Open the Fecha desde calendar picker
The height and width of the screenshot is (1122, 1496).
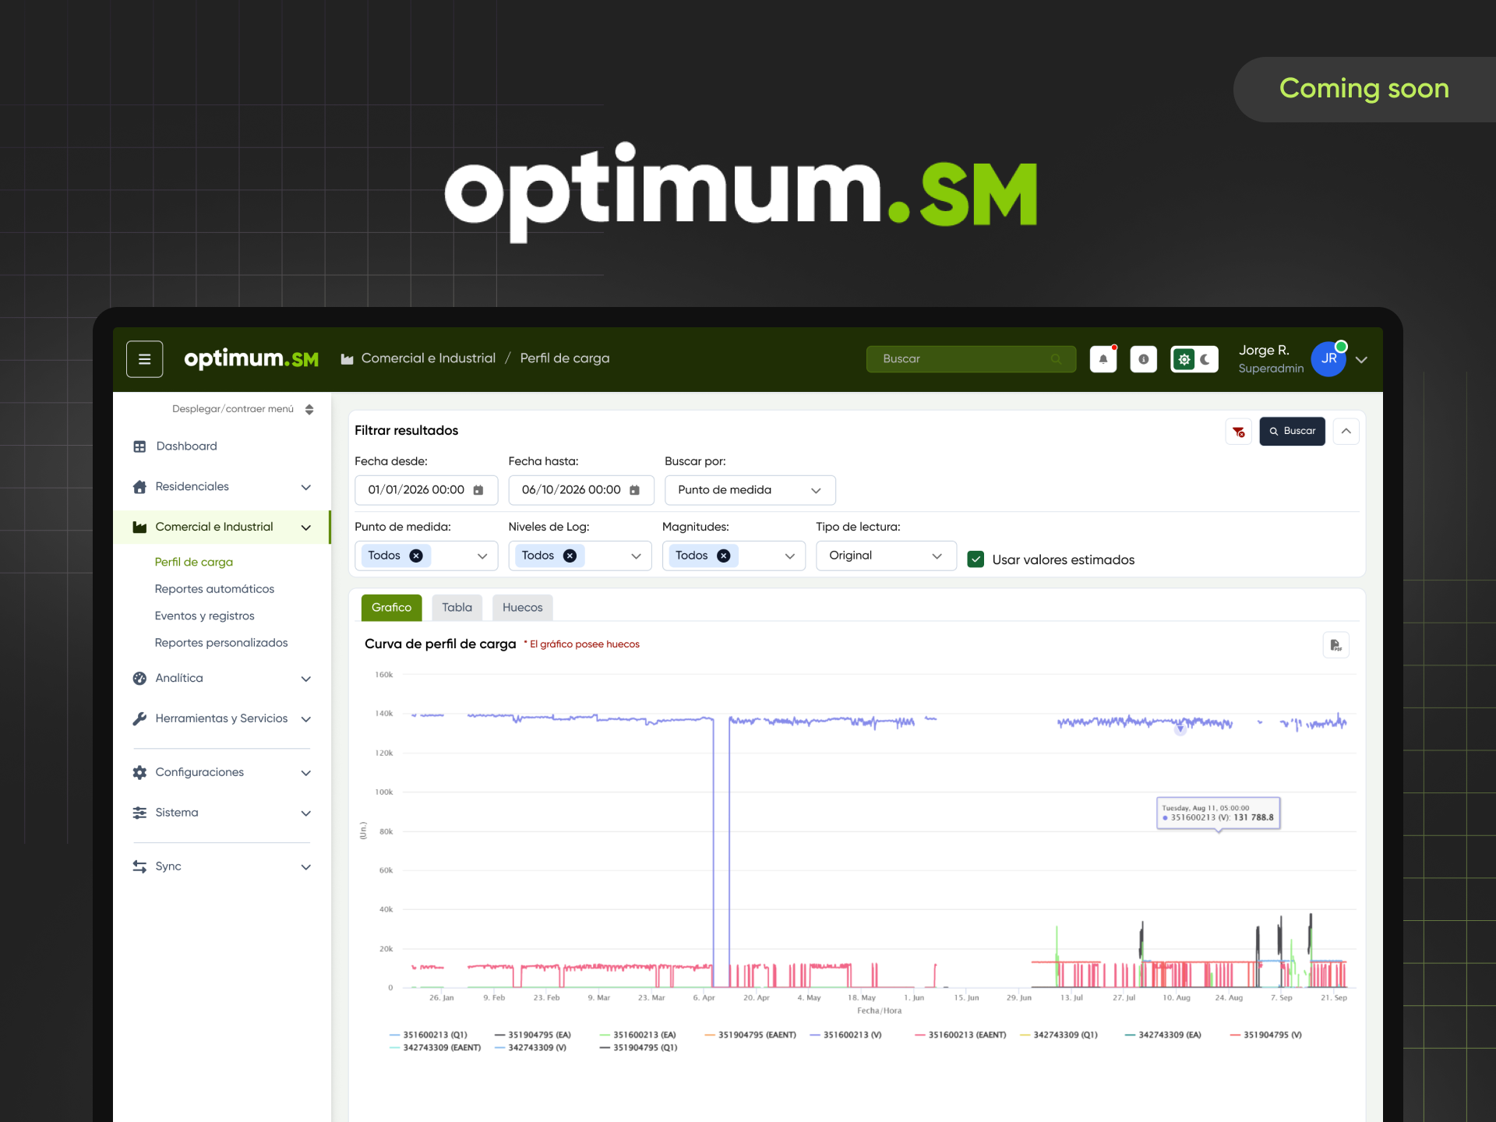(x=478, y=490)
